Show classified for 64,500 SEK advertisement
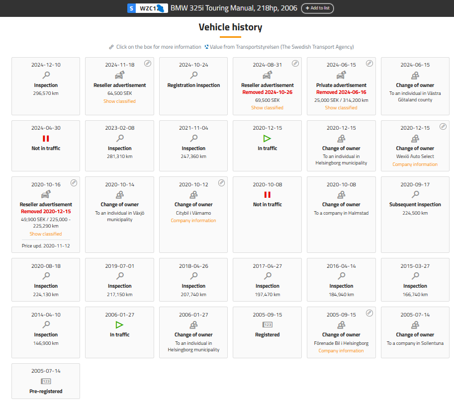The image size is (454, 402). pos(119,101)
